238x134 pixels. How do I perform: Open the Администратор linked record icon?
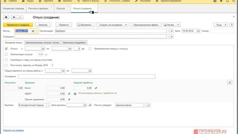click(149, 105)
